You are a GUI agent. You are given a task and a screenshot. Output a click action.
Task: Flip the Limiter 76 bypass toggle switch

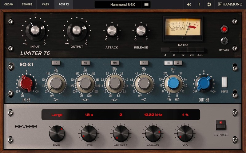click(x=224, y=41)
